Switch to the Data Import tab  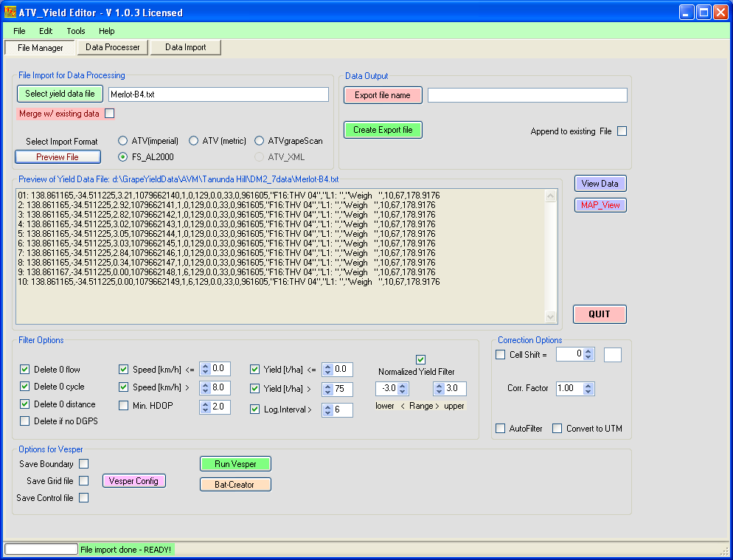point(185,47)
